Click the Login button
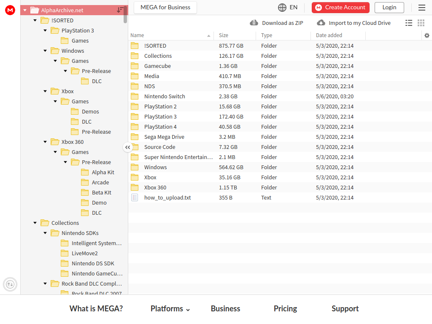 (x=389, y=8)
